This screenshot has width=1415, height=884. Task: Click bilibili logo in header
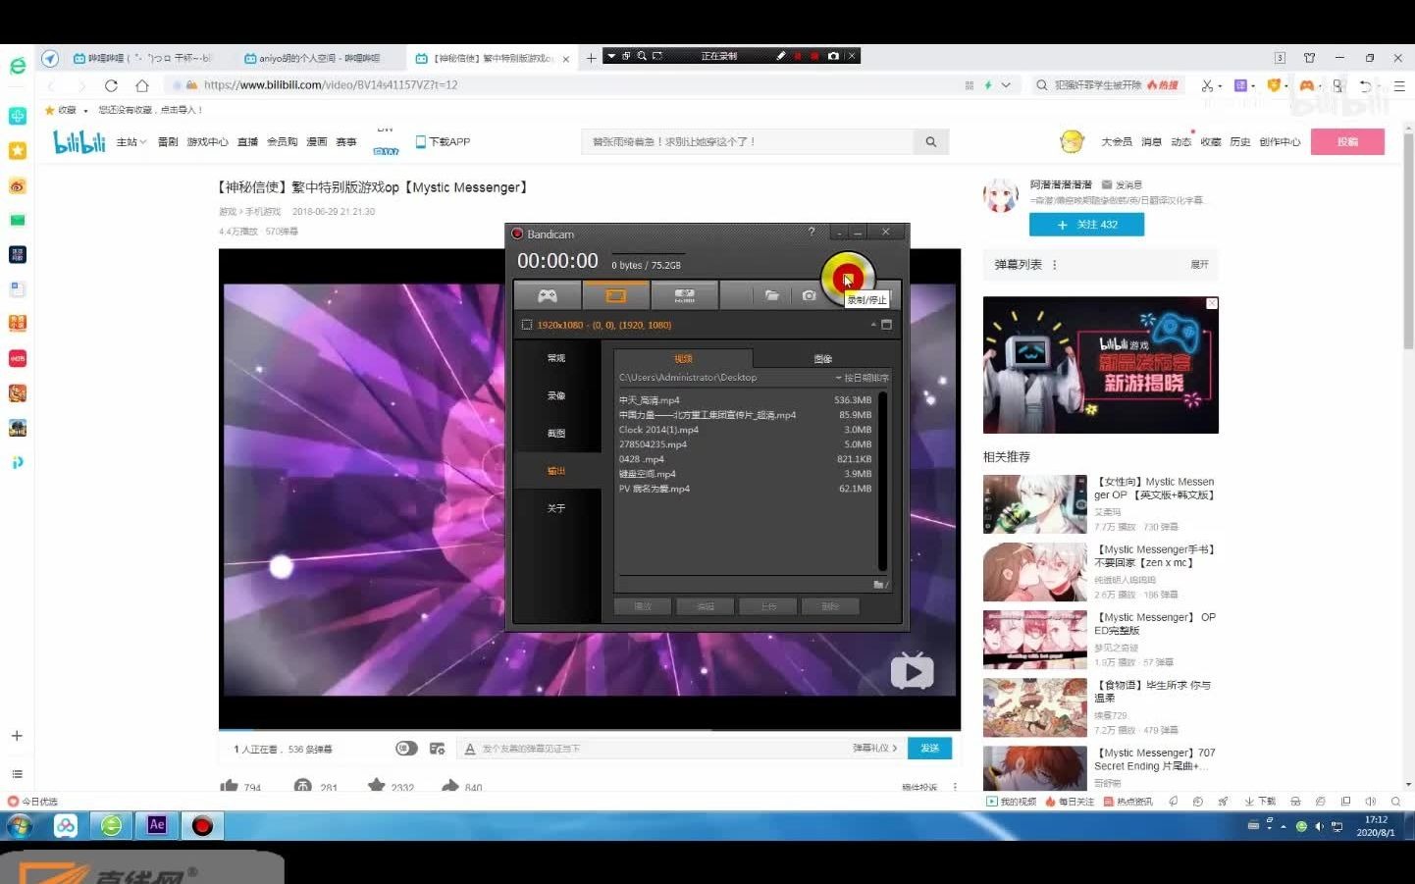[79, 142]
